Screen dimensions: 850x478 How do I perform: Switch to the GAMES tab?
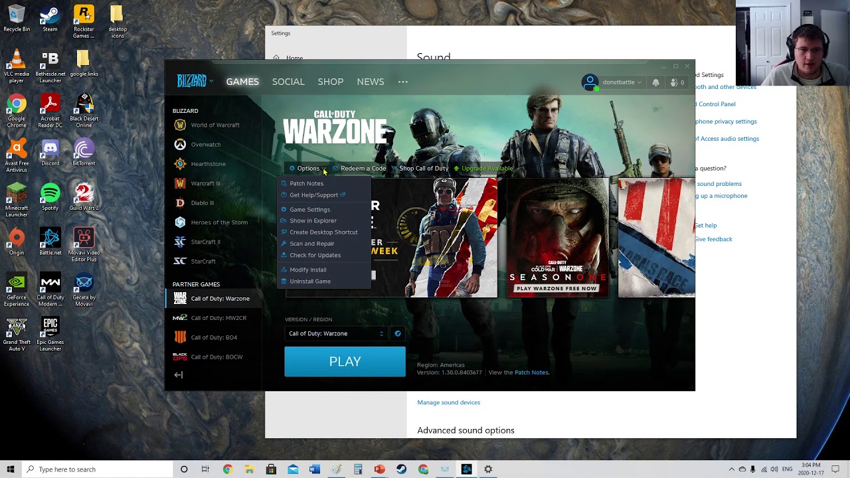click(242, 82)
